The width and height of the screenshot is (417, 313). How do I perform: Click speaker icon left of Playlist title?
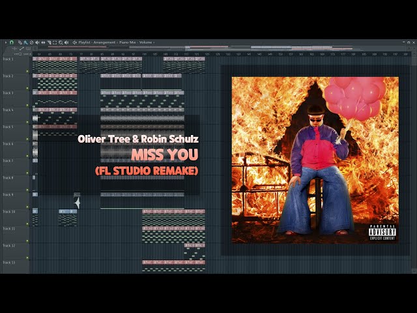pyautogui.click(x=75, y=42)
